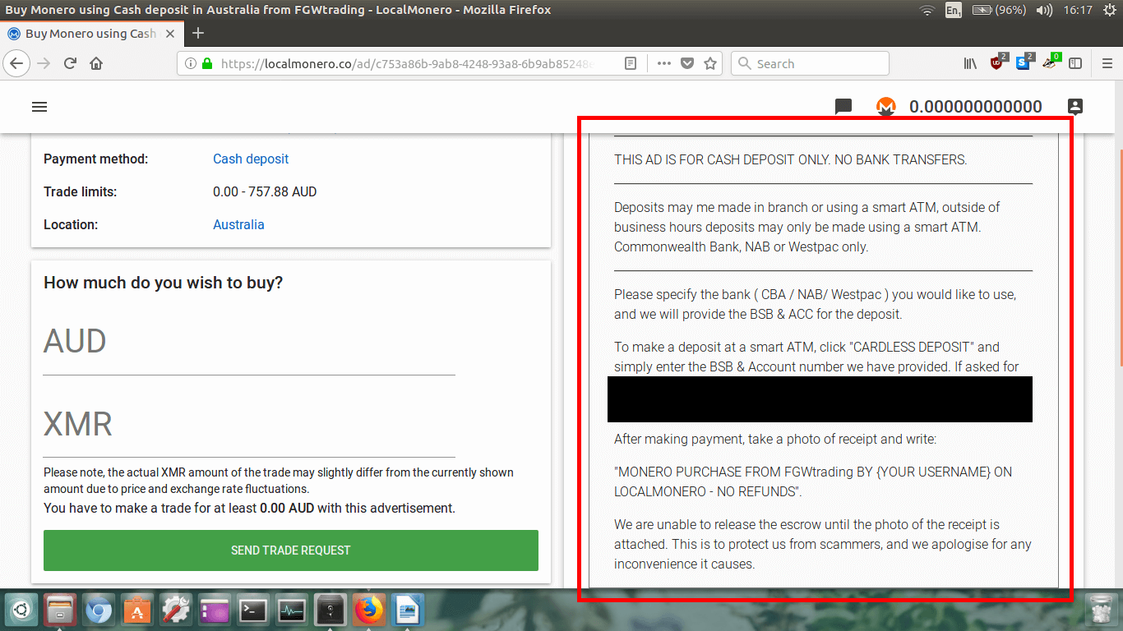Click the Monero wallet logo
Viewport: 1123px width, 631px height.
coord(885,107)
